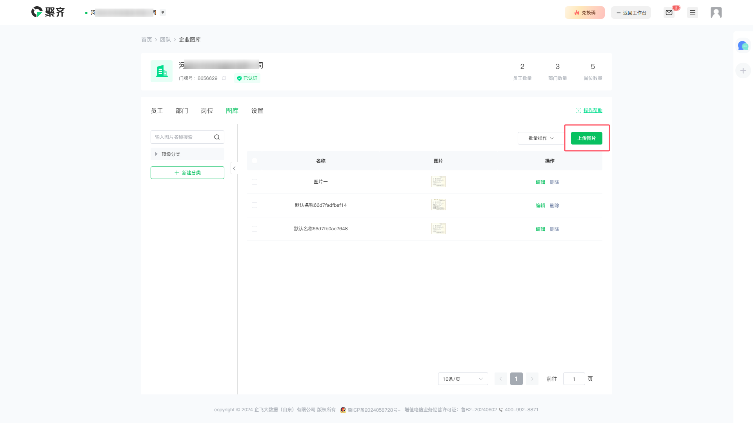Select page 1 in pagination

pyautogui.click(x=517, y=379)
